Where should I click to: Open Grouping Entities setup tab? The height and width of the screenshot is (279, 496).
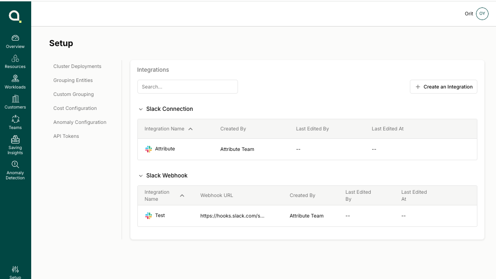[x=73, y=81]
